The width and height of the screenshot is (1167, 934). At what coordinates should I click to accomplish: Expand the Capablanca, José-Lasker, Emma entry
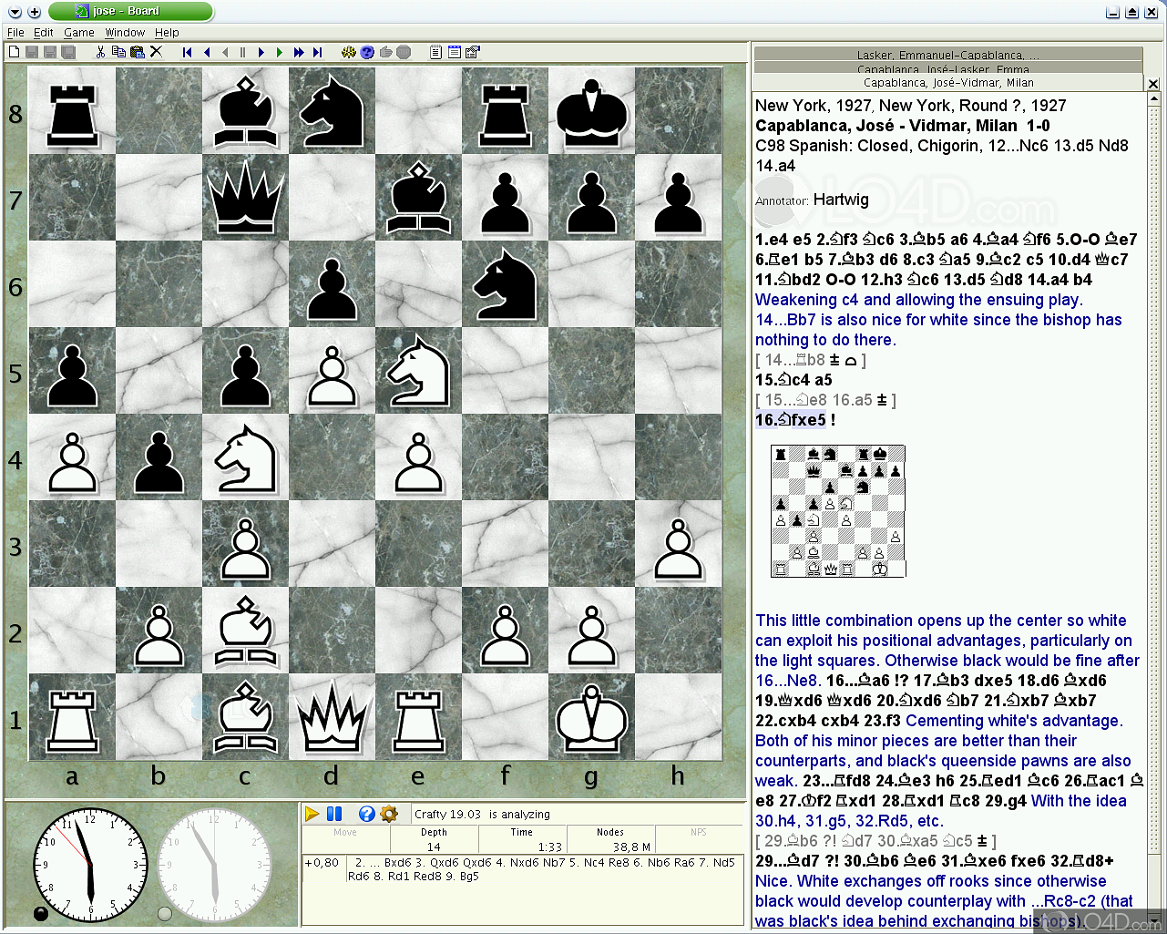(947, 69)
